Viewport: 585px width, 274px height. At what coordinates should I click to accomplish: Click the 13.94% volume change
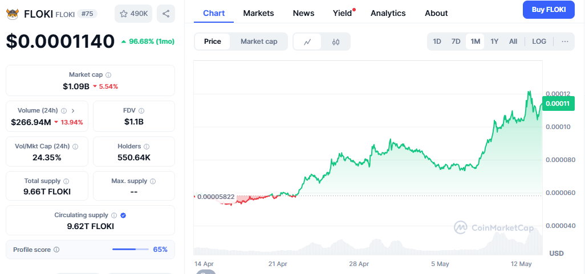pyautogui.click(x=68, y=122)
